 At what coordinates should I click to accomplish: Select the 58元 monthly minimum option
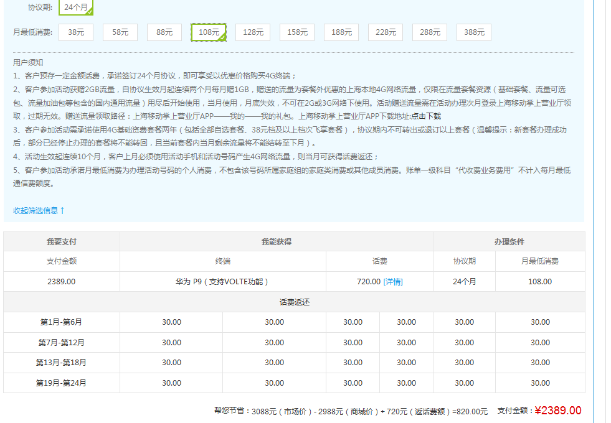click(120, 32)
